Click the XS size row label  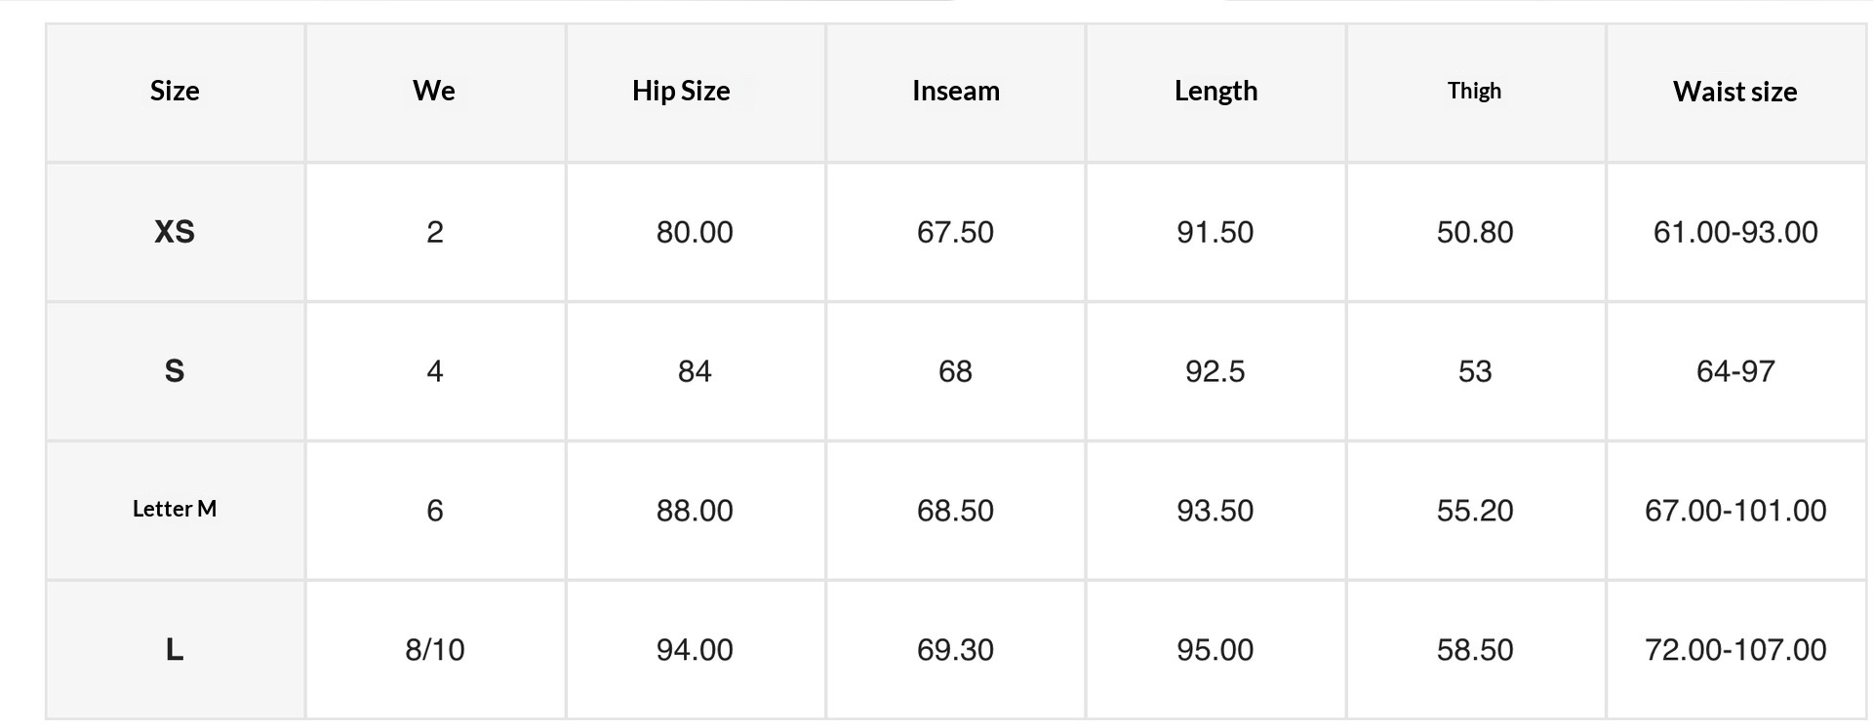point(175,232)
